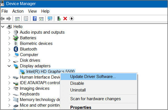Screen dimensions: 168x110
Task: Collapse the Display adapters category
Action: [9, 66]
